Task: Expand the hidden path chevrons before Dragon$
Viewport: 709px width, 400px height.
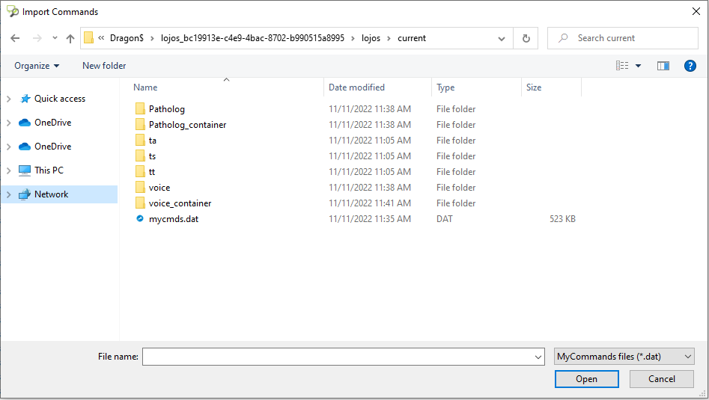Action: coord(101,38)
